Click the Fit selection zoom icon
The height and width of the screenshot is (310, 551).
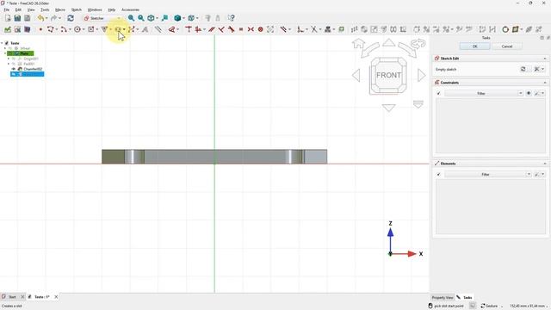(141, 18)
